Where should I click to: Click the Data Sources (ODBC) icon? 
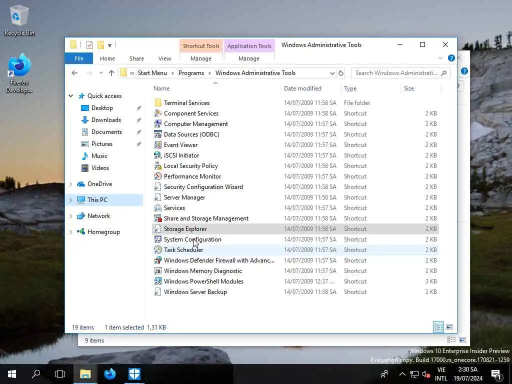tap(158, 134)
